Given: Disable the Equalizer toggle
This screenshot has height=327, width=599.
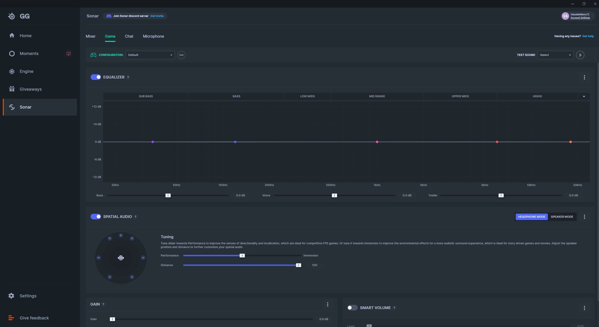Looking at the screenshot, I should tap(95, 77).
